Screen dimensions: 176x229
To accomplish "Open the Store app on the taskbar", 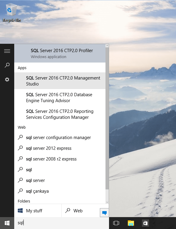I will [145, 223].
